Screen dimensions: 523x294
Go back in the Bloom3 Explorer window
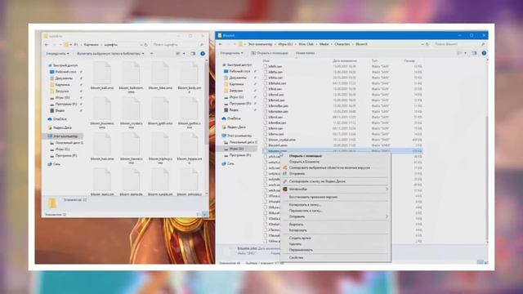(221, 44)
